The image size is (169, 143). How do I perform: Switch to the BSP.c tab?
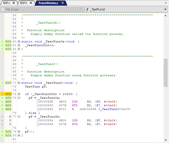[6, 3]
